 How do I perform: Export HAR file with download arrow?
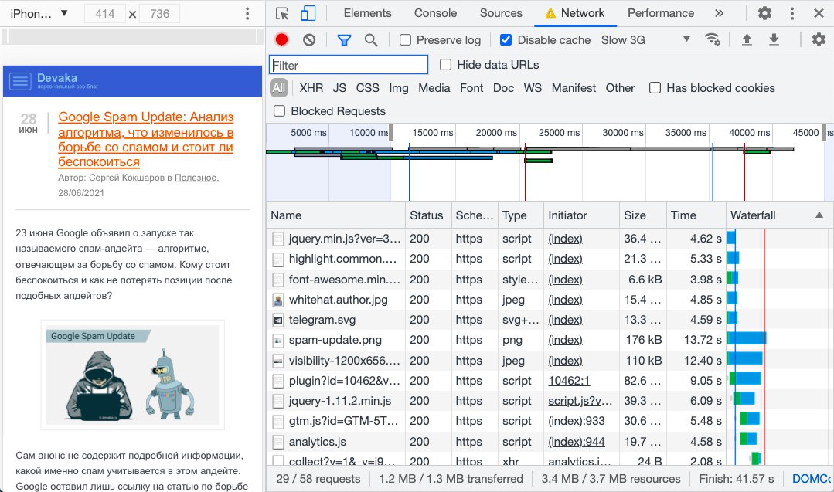pyautogui.click(x=774, y=39)
